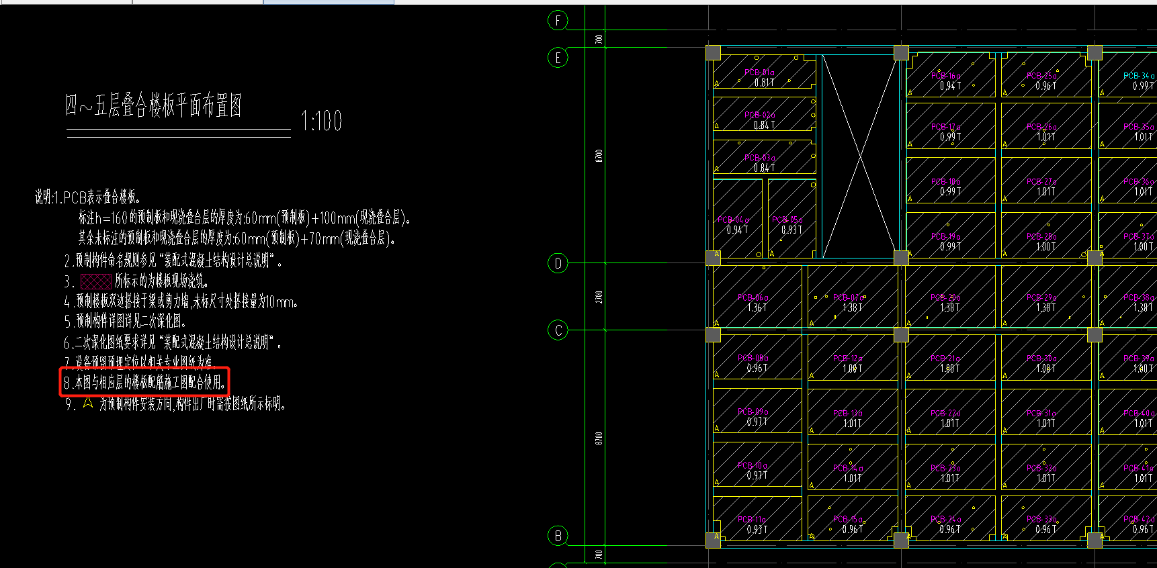Select note 7 about 设备预留预埋定位
This screenshot has width=1157, height=568.
140,363
